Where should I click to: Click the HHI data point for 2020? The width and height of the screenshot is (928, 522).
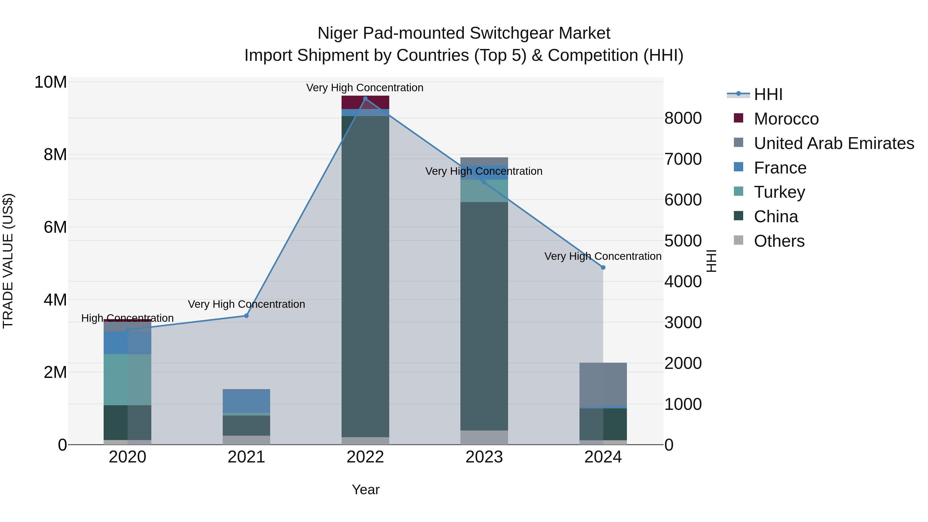[x=128, y=330]
